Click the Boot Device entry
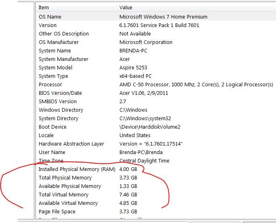276x223 pixels. tap(52, 127)
